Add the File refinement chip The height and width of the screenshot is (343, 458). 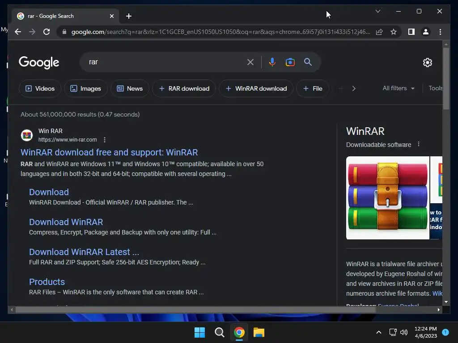pos(313,88)
